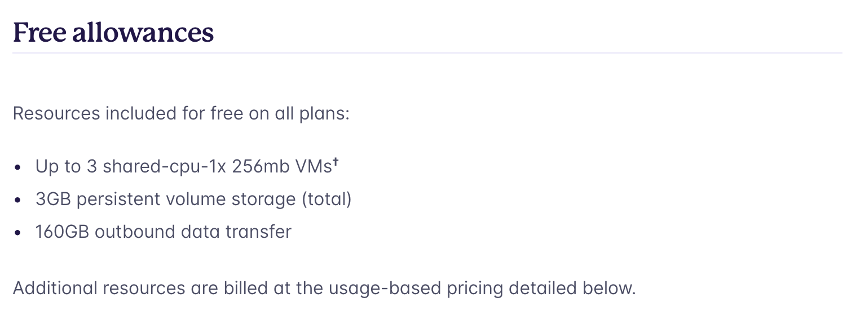Viewport: 856px width, 319px height.
Task: Click the "Free allowances" heading
Action: (x=113, y=33)
